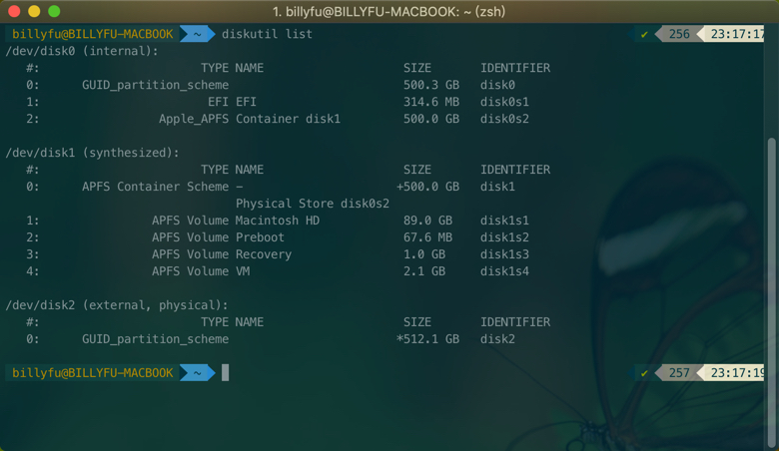
Task: Click 'APFS Container Scheme -' row text
Action: (163, 187)
